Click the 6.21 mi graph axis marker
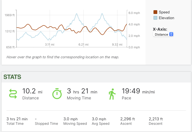This screenshot has height=132, width=192. [83, 45]
